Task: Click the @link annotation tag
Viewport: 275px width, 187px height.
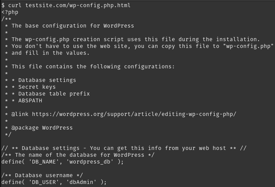Action: 20,114
